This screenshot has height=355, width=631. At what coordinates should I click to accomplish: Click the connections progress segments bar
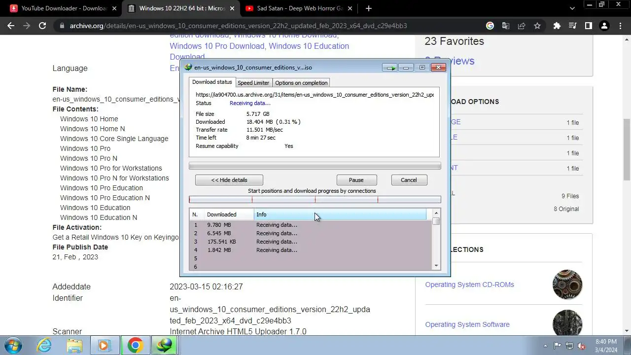(315, 200)
